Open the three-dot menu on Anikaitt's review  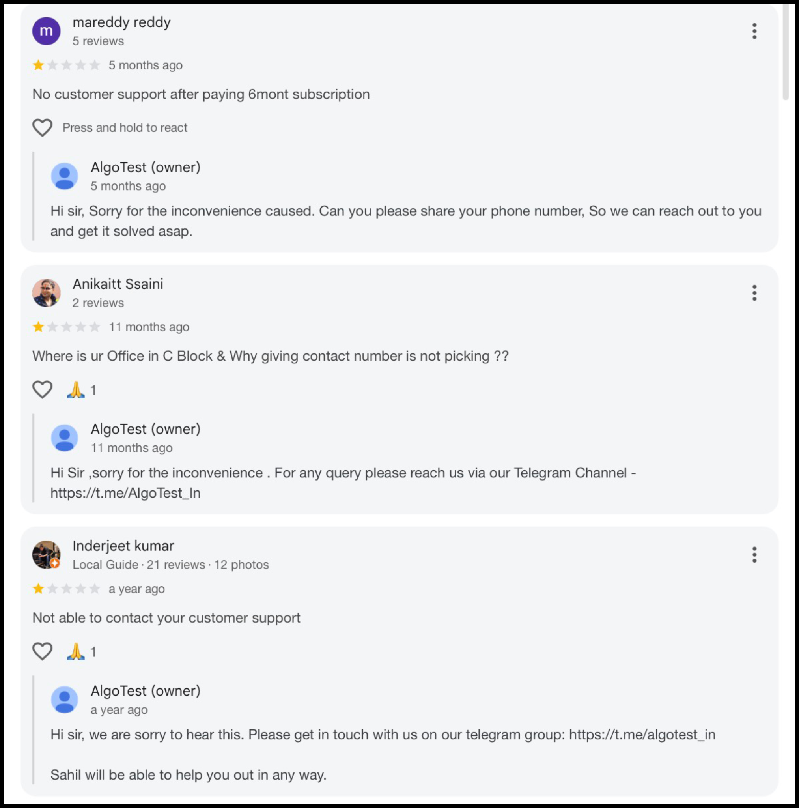click(754, 293)
